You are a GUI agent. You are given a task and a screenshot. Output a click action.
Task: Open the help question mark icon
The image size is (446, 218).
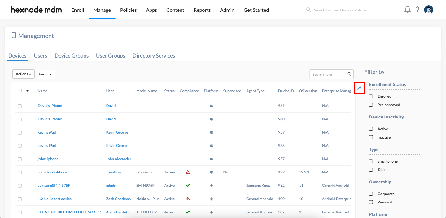418,10
